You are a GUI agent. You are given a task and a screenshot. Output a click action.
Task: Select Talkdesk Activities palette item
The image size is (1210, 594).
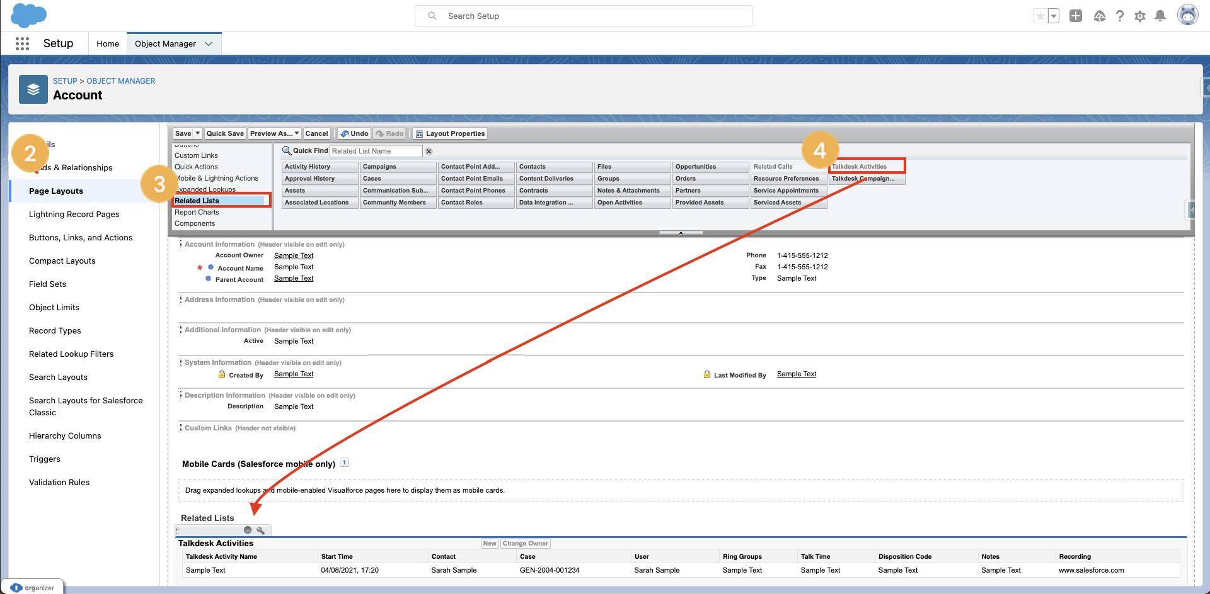(x=867, y=167)
